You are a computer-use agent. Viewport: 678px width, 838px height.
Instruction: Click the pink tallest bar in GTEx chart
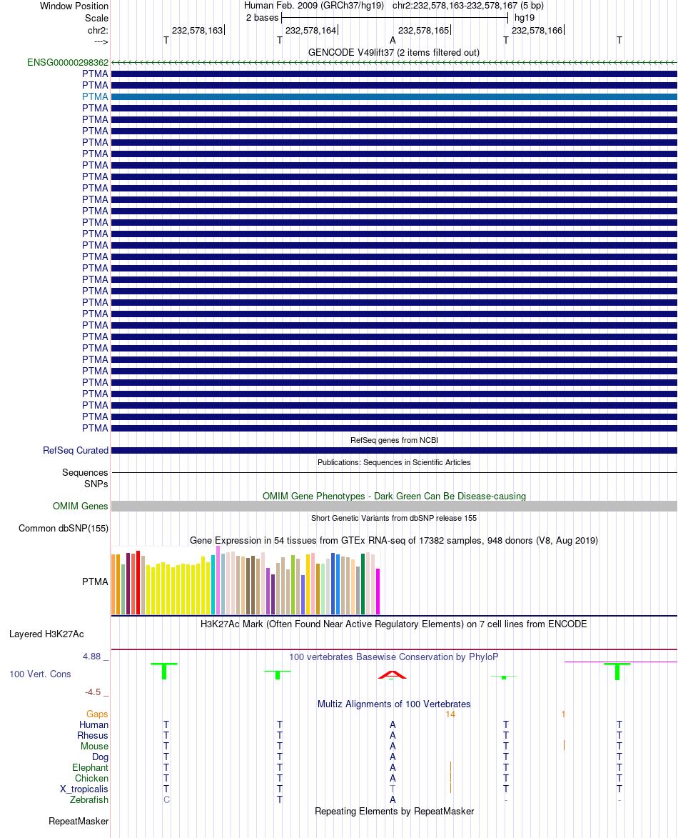[218, 580]
